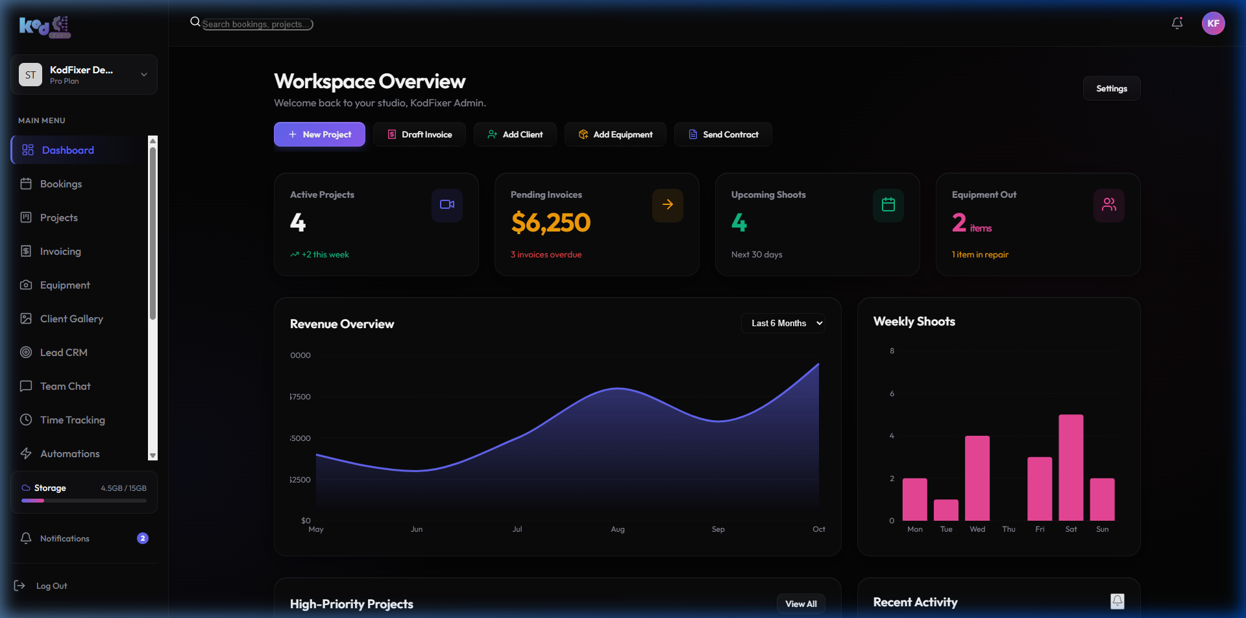
Task: Open the Bookings section from sidebar
Action: [60, 184]
